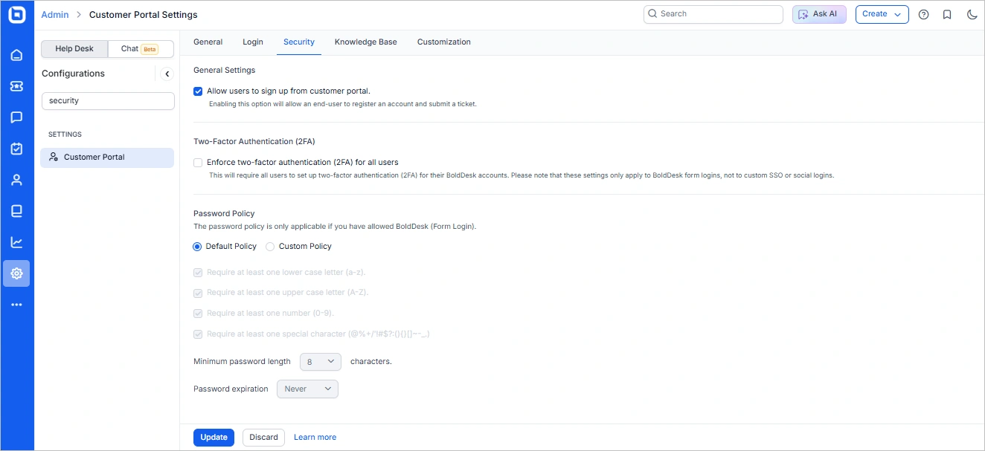Open the Chat bubble icon in sidebar
This screenshot has height=451, width=985.
(x=16, y=117)
